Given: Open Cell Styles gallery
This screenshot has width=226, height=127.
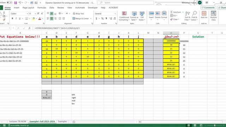Looking at the screenshot, I should [142, 16].
